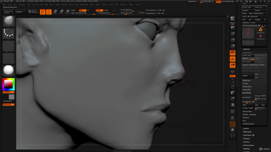The image size is (271, 152).
Task: Click Make PolyMesh3D button
Action: [x=257, y=14]
